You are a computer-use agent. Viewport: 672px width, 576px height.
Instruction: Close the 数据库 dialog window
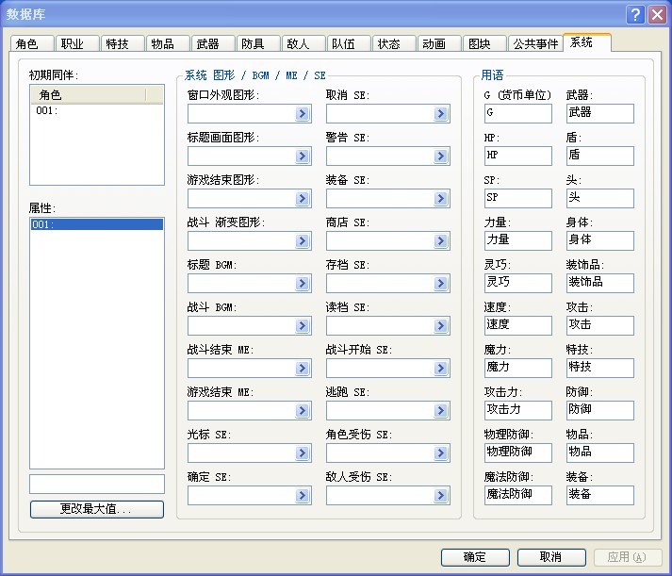657,14
